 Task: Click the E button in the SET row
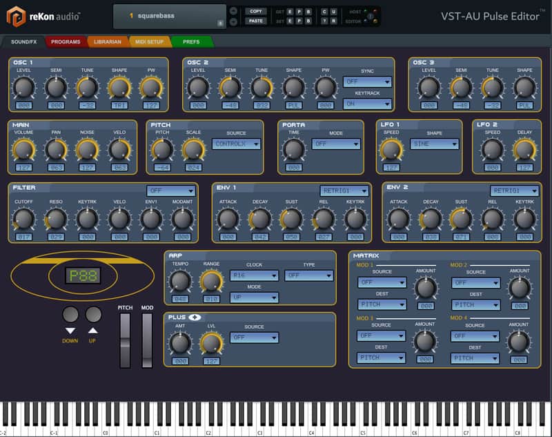[290, 21]
